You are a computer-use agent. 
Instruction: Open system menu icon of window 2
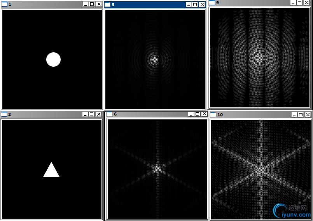pyautogui.click(x=4, y=114)
